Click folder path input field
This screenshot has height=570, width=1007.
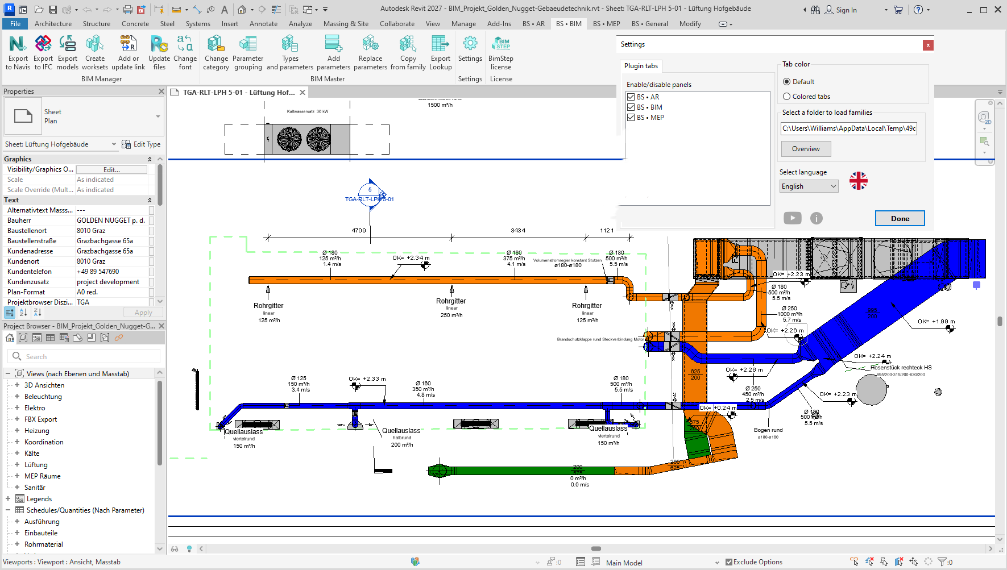click(849, 128)
